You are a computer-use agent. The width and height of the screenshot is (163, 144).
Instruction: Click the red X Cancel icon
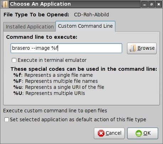(101, 133)
